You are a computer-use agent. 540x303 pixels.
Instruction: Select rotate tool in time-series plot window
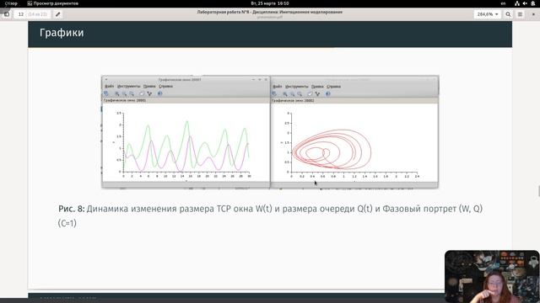[x=106, y=93]
